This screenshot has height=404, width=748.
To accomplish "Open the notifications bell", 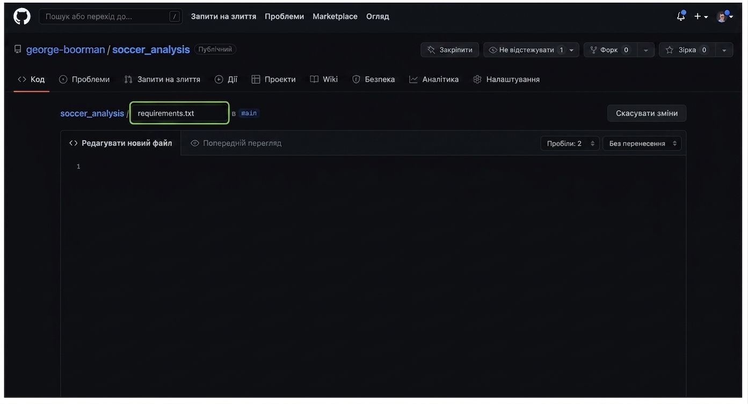I will coord(681,16).
